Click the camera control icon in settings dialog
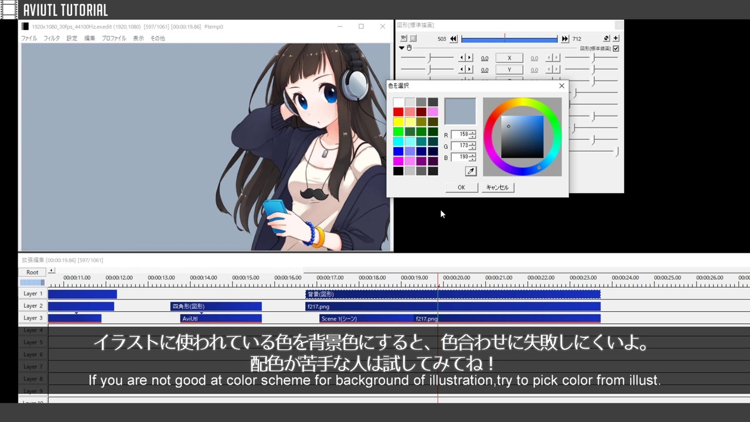 (404, 39)
